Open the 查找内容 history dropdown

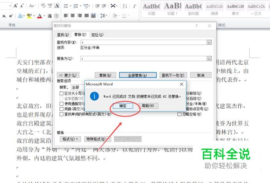(209, 42)
